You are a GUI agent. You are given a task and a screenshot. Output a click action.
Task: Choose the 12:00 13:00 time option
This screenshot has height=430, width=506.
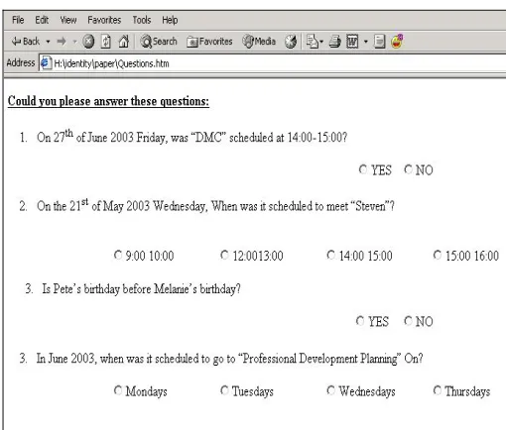click(x=224, y=255)
